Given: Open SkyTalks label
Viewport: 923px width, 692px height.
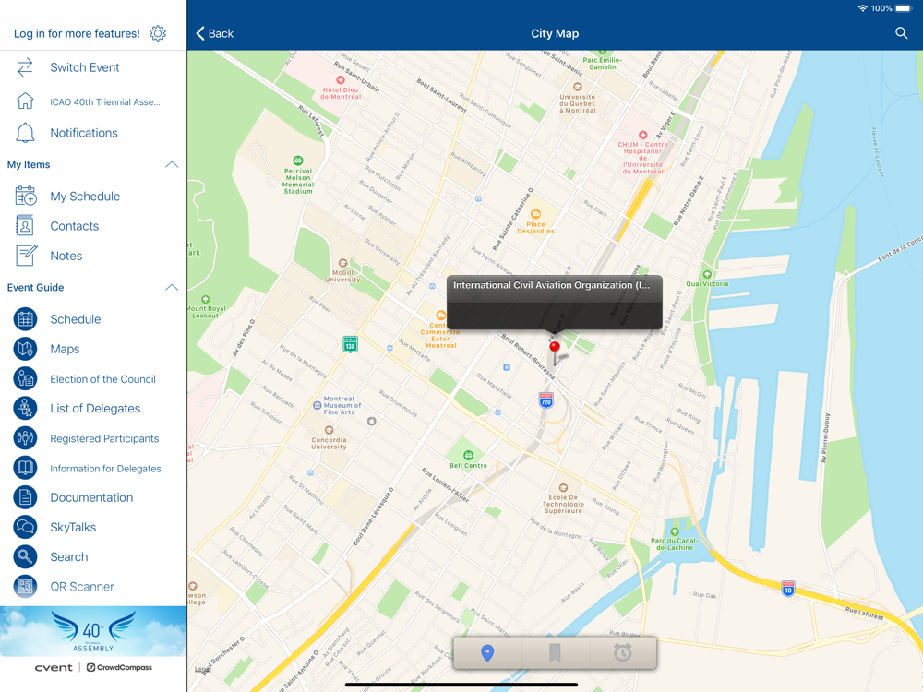Looking at the screenshot, I should [x=73, y=527].
